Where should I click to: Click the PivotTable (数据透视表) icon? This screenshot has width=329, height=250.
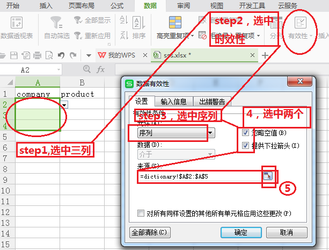coord(16,24)
